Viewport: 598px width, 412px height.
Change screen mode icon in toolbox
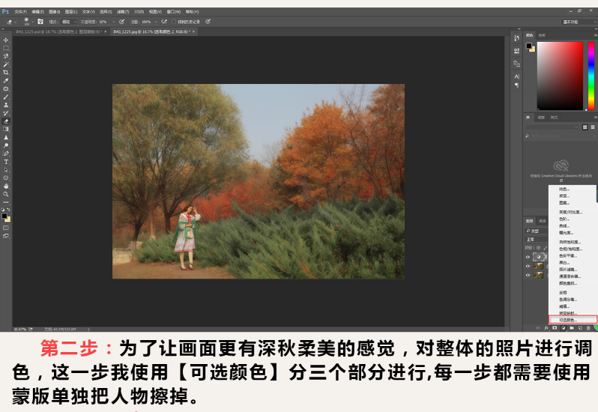point(6,236)
